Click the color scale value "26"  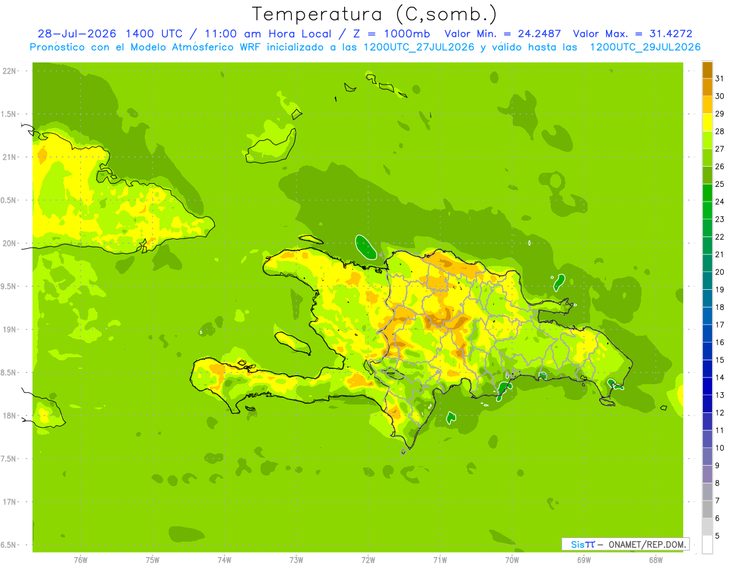point(720,167)
